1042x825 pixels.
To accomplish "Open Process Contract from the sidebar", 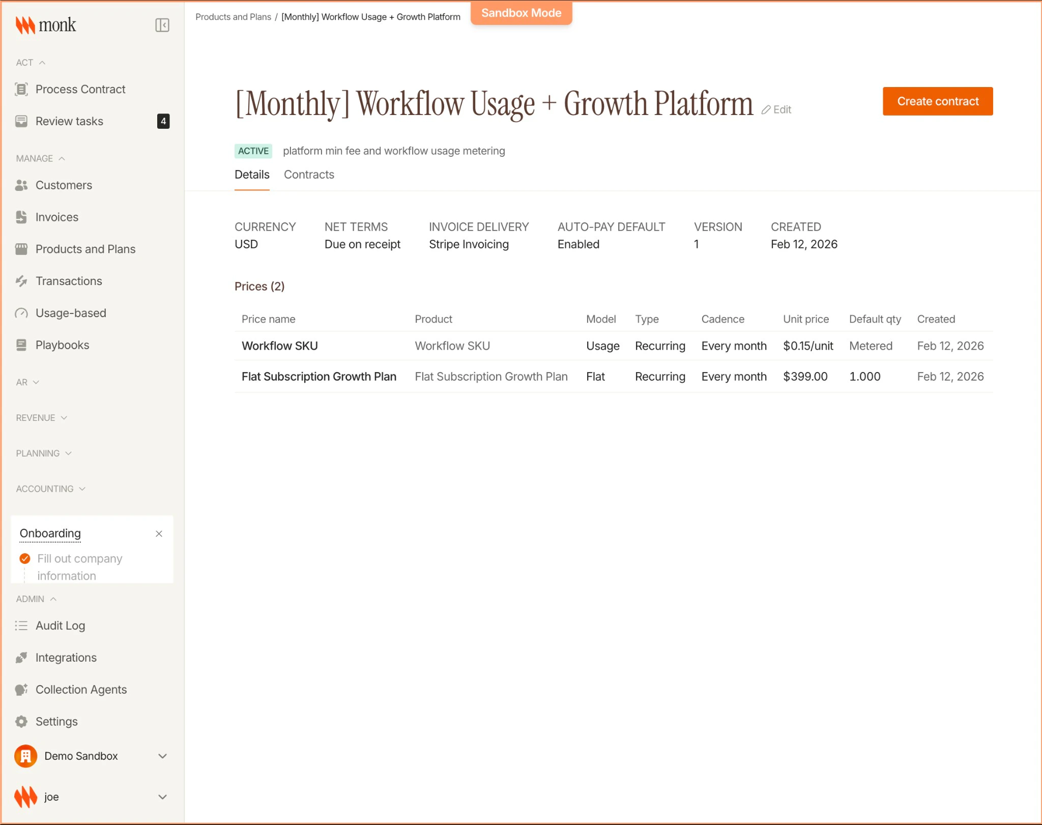I will click(80, 89).
